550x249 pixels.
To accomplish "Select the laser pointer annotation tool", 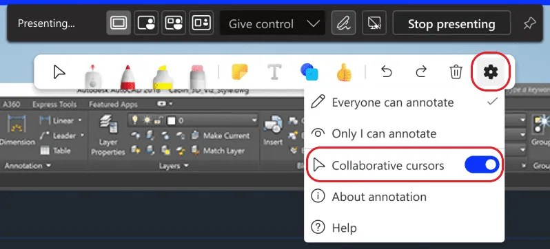I will coord(92,76).
